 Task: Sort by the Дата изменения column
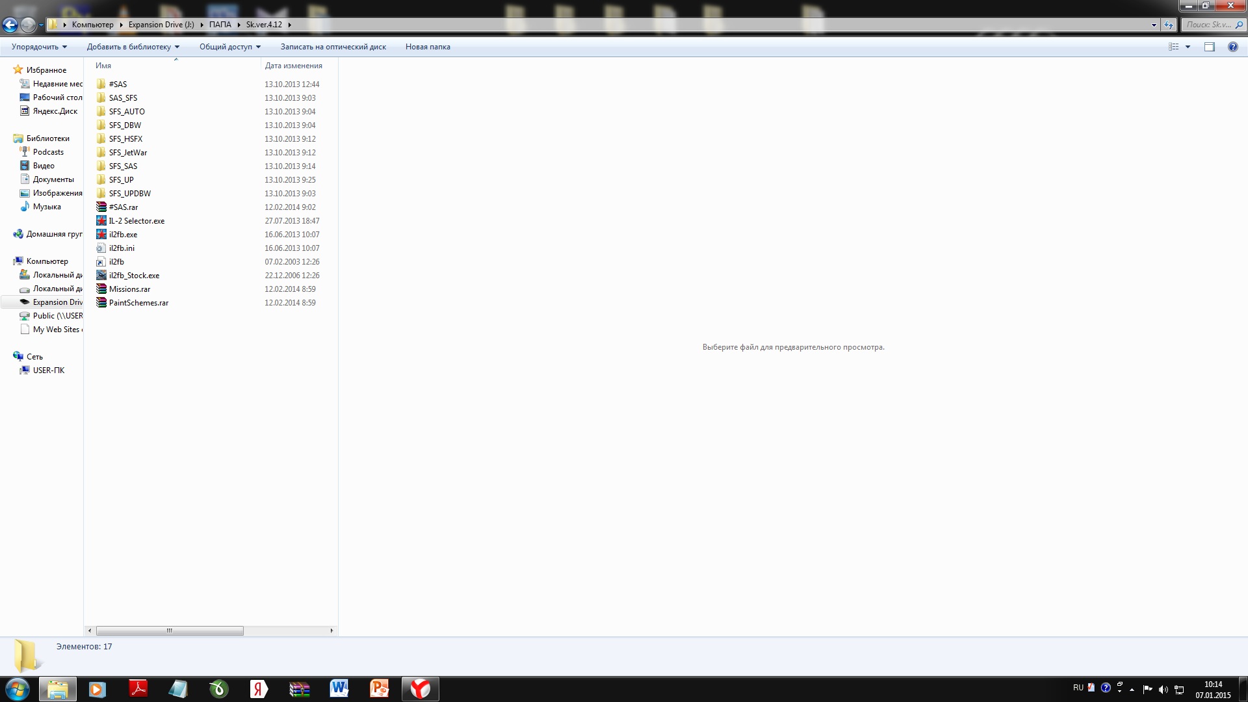(293, 66)
